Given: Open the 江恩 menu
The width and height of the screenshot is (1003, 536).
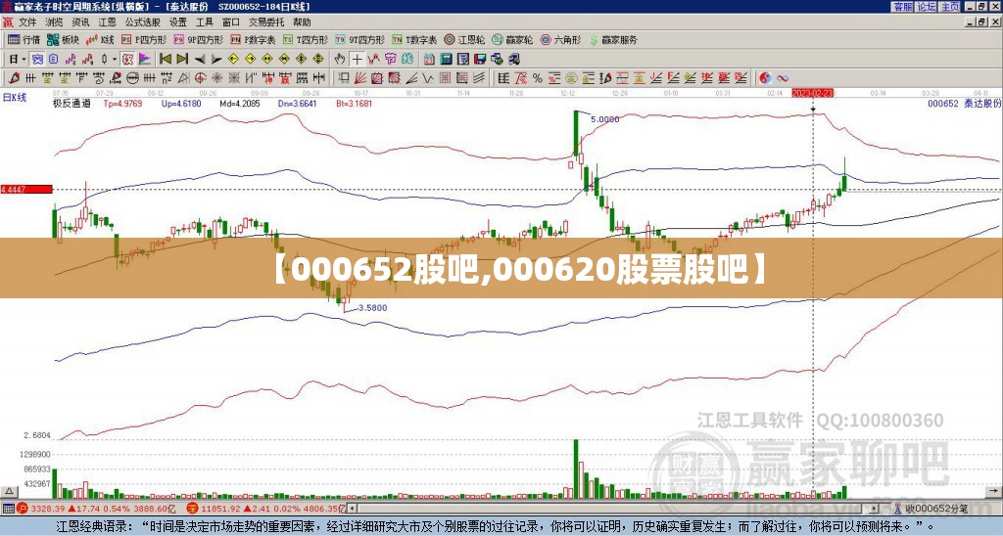Looking at the screenshot, I should 107,22.
